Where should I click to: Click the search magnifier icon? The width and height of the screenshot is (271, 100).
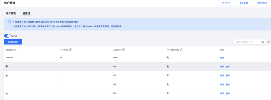(262, 42)
